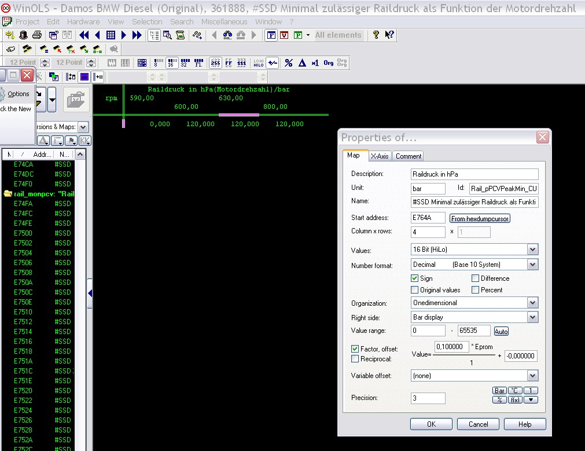Switch to the X-Axis tab

[x=380, y=156]
